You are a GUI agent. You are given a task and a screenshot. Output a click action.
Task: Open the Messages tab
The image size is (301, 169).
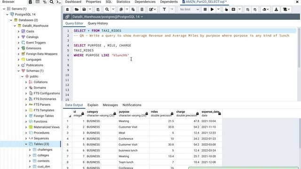(x=110, y=105)
